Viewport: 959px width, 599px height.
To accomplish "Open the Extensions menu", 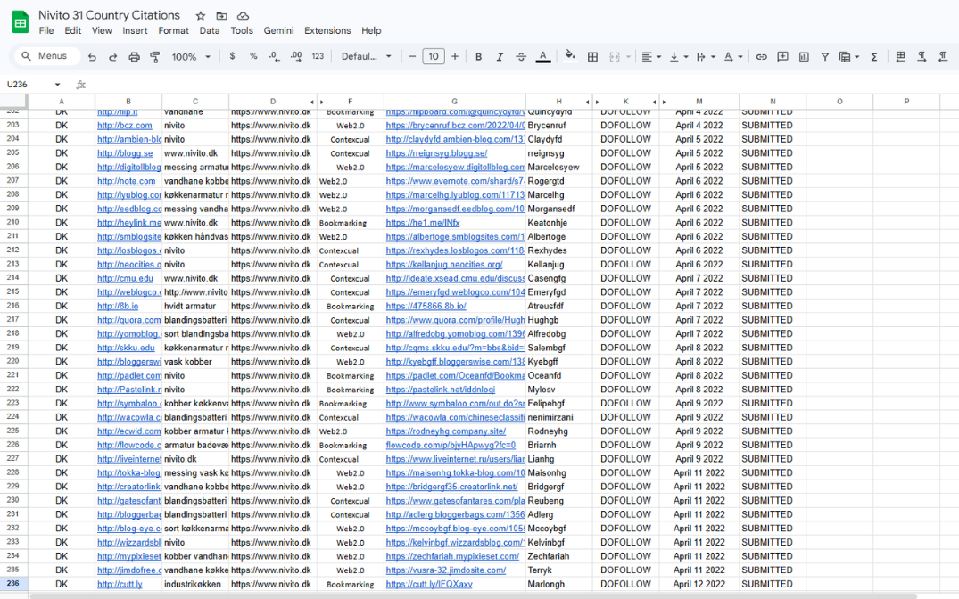I will [327, 30].
